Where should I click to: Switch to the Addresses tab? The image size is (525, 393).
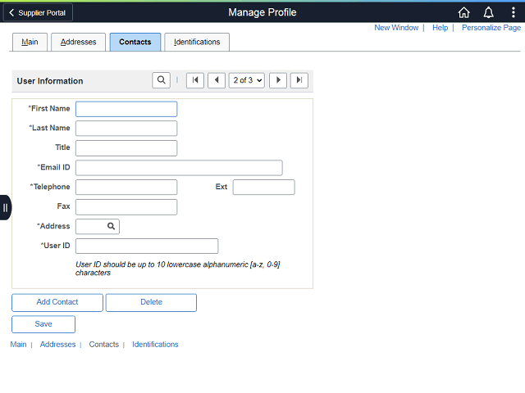(x=79, y=42)
